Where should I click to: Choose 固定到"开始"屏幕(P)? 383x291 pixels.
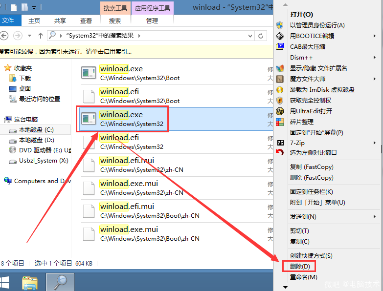316,133
